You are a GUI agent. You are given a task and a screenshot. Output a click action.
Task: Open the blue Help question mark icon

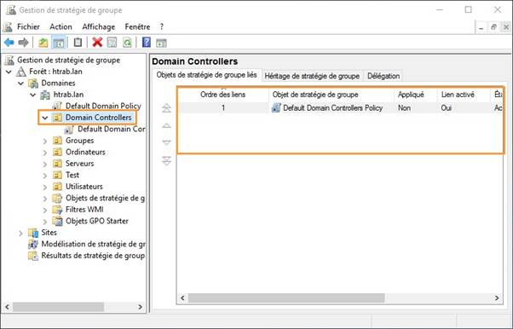[147, 43]
